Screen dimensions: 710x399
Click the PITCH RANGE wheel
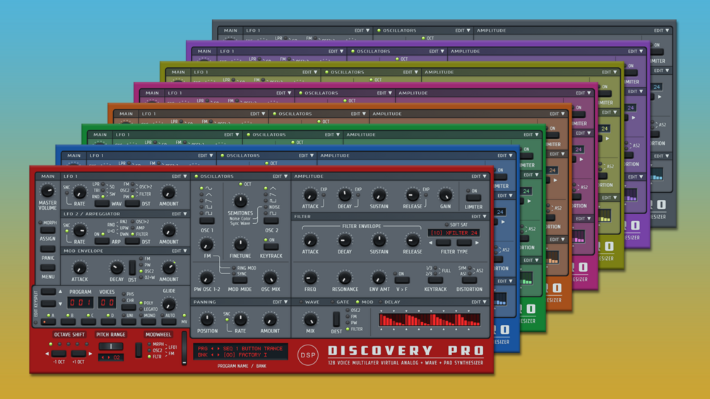pyautogui.click(x=111, y=347)
